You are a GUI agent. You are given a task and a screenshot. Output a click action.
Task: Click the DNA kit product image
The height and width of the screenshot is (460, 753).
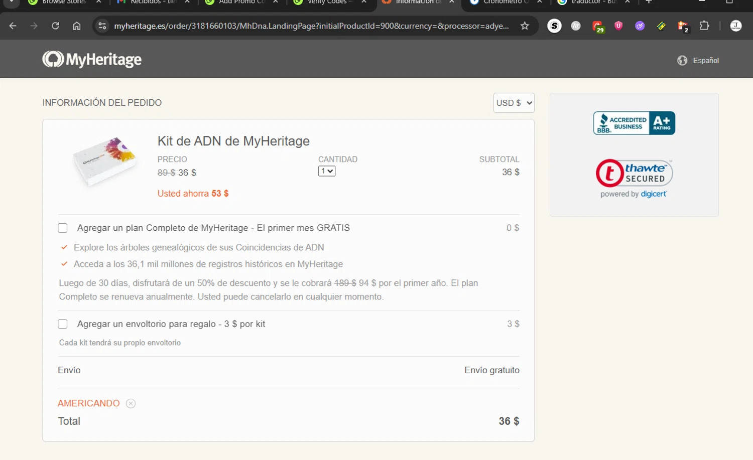(x=105, y=161)
